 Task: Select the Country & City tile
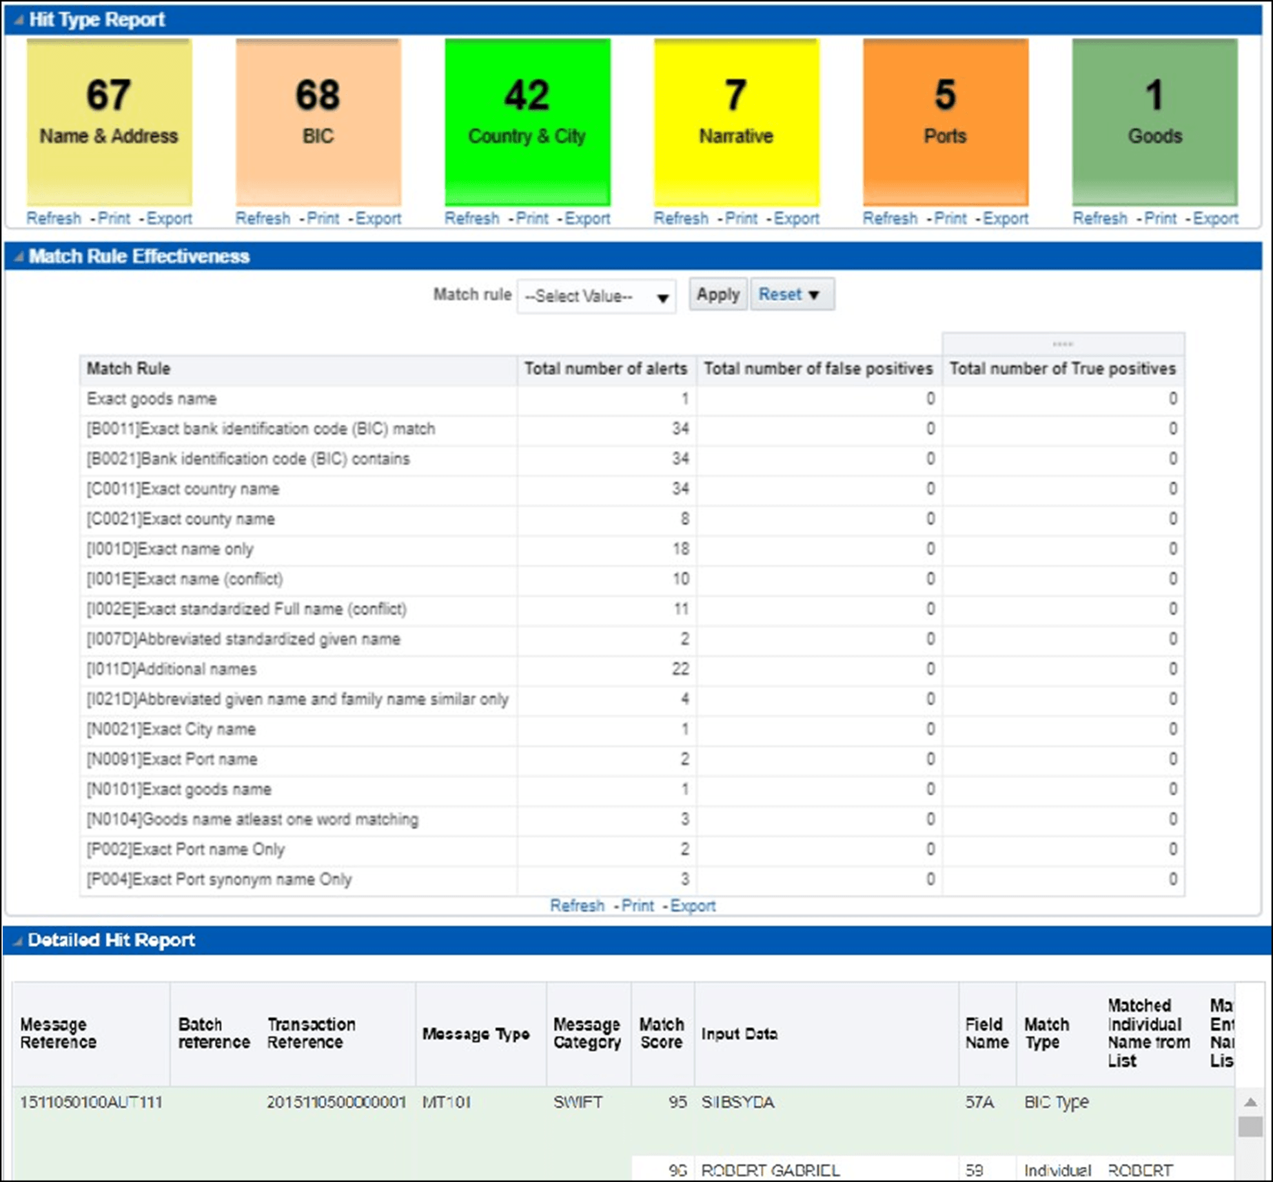point(527,124)
